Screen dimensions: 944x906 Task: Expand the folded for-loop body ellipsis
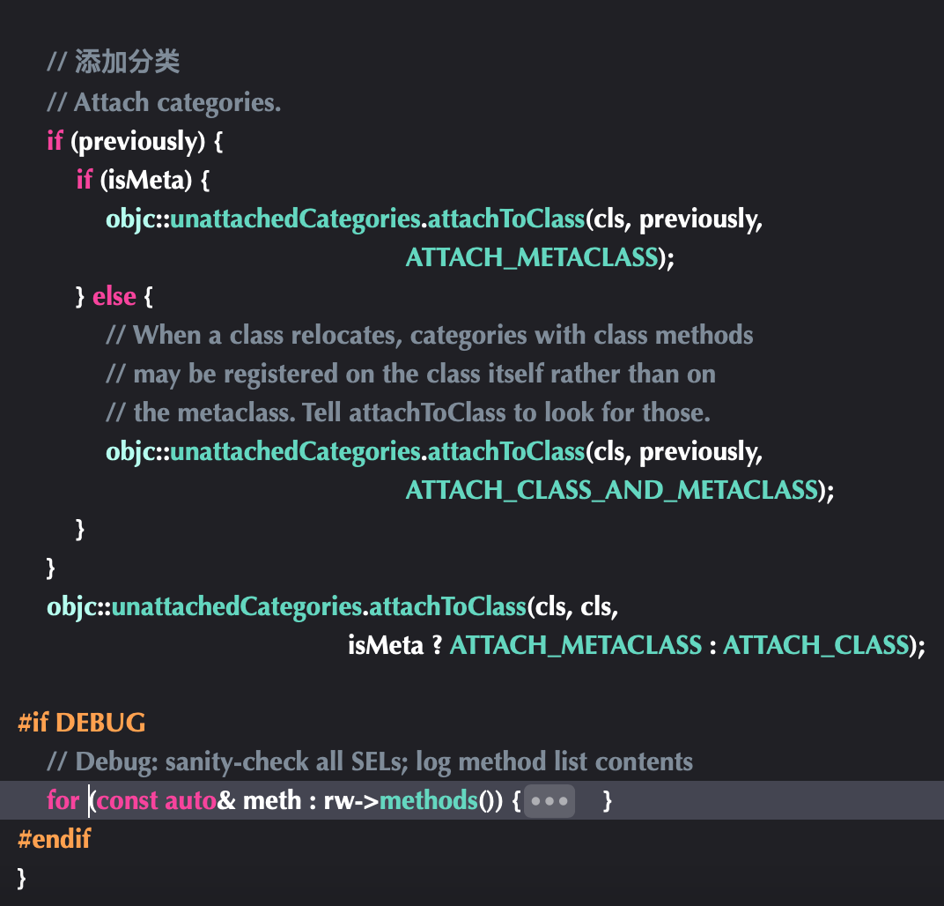tap(549, 801)
